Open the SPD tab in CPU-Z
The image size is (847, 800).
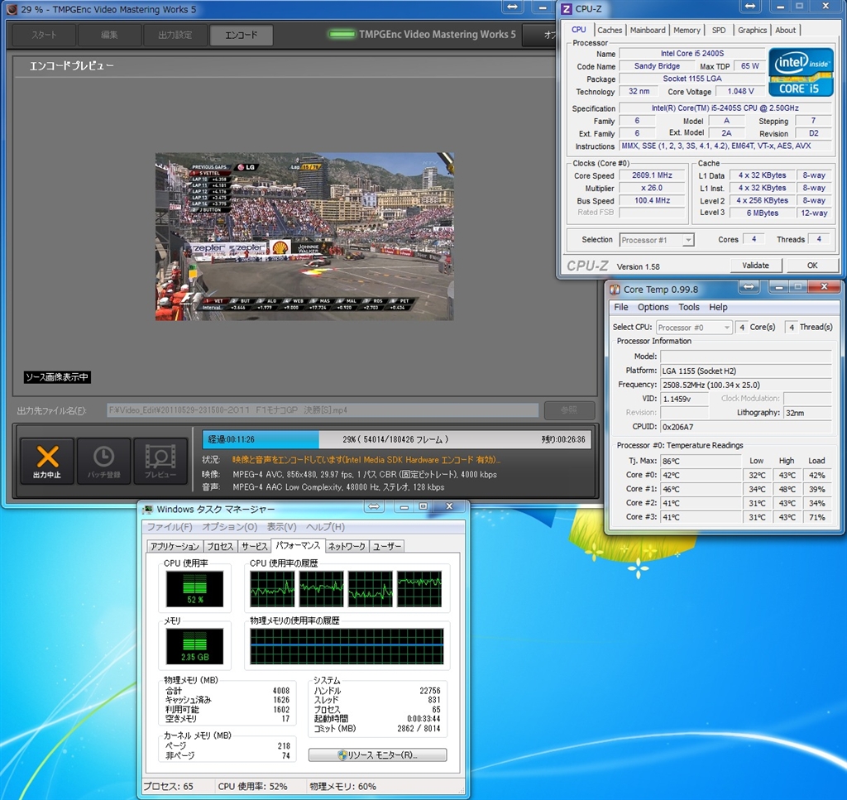(718, 31)
